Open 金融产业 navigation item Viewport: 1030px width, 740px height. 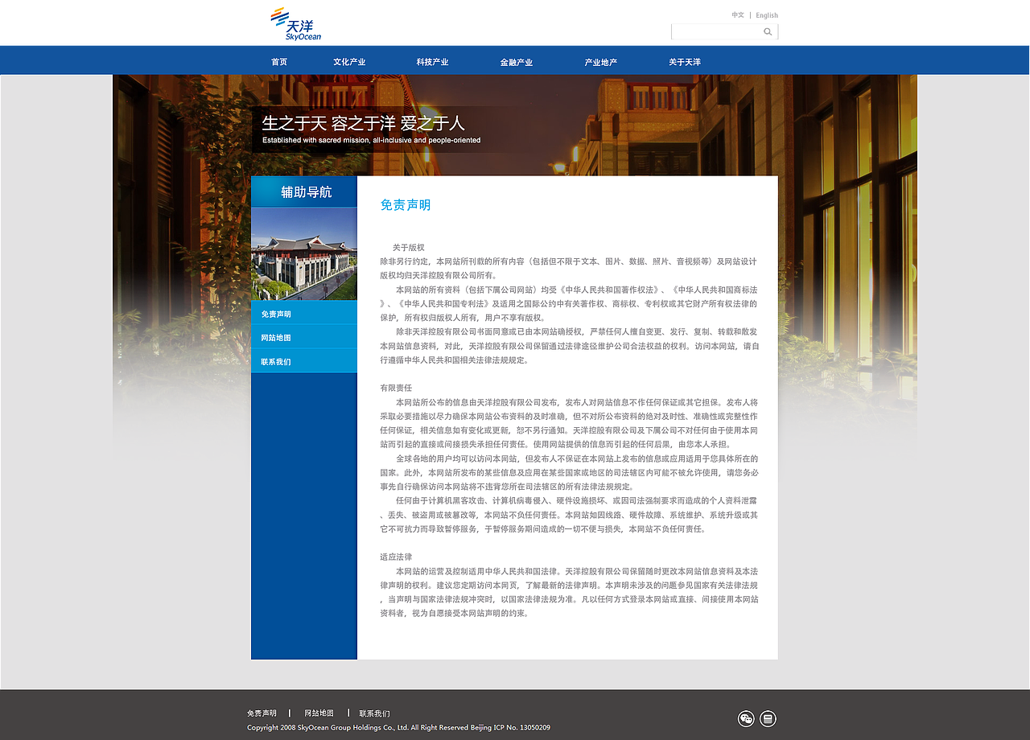click(x=517, y=62)
